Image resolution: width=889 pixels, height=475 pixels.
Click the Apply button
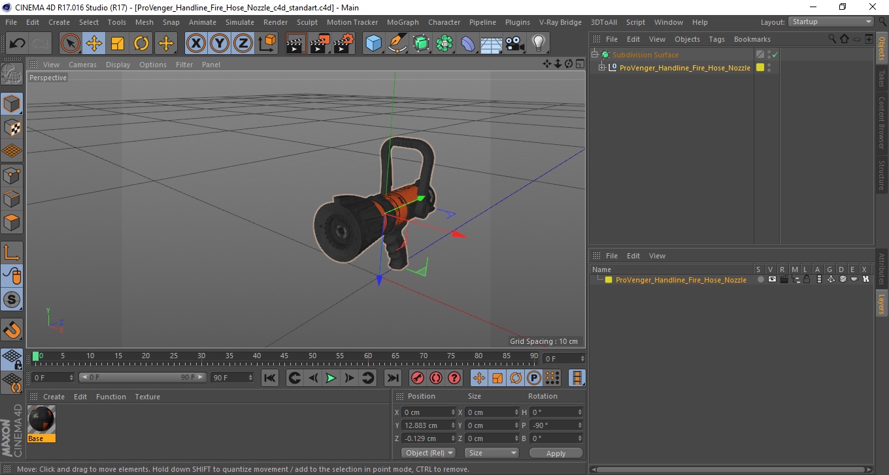coord(556,453)
